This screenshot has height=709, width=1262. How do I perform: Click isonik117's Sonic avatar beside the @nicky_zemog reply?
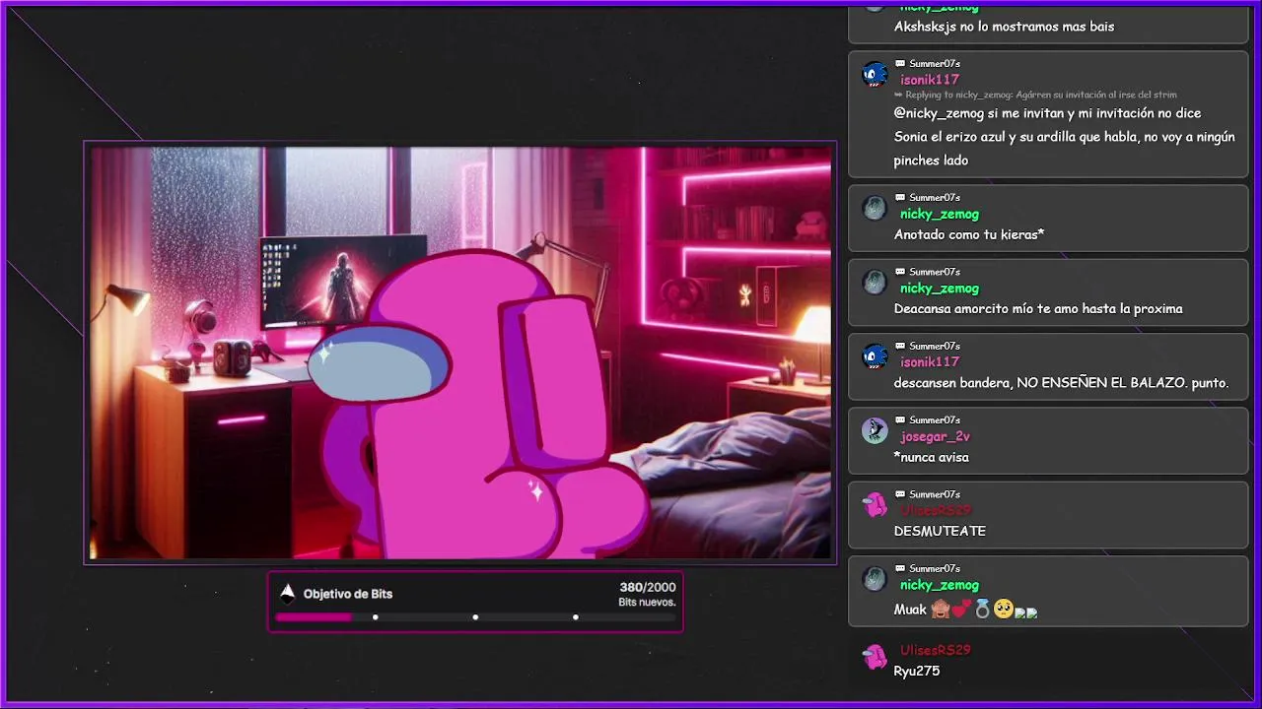875,74
